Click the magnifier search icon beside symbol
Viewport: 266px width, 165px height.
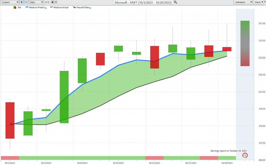[176, 2]
